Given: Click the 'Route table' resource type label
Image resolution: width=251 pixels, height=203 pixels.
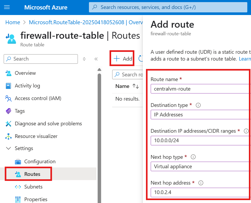Looking at the screenshot, I should [32, 45].
